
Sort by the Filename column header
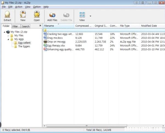(58, 26)
